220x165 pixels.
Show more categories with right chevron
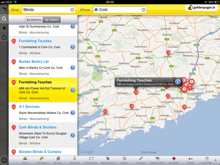(216, 160)
